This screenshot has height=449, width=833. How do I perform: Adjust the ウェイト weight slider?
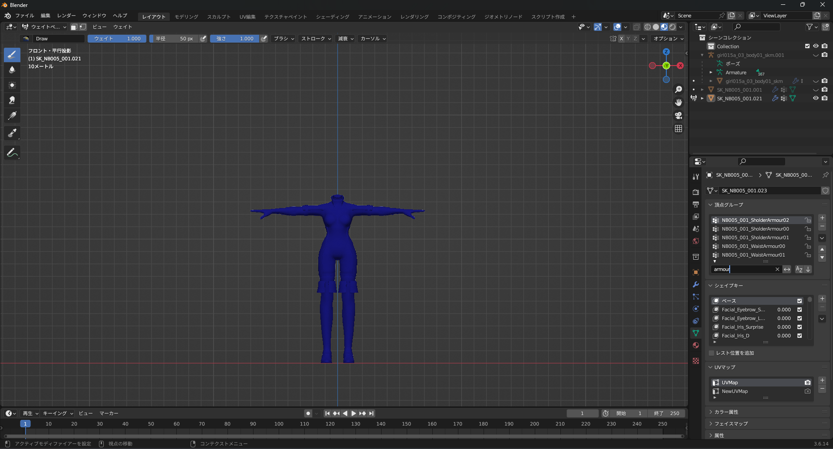coord(117,39)
